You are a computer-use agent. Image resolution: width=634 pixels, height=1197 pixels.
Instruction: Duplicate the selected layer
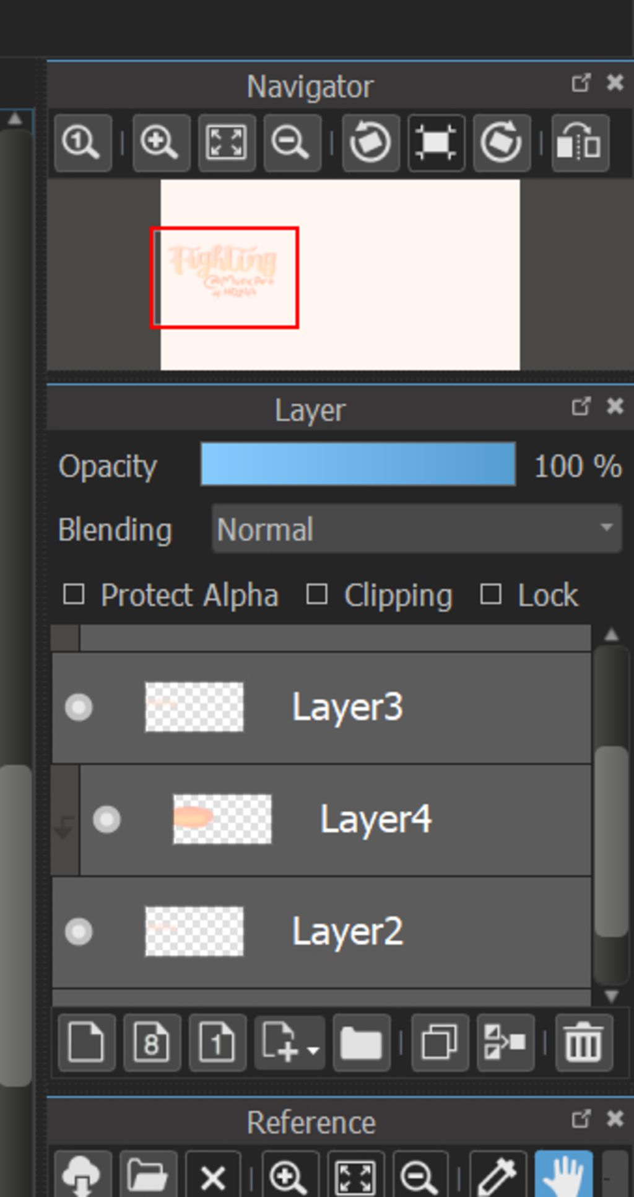pos(440,1043)
